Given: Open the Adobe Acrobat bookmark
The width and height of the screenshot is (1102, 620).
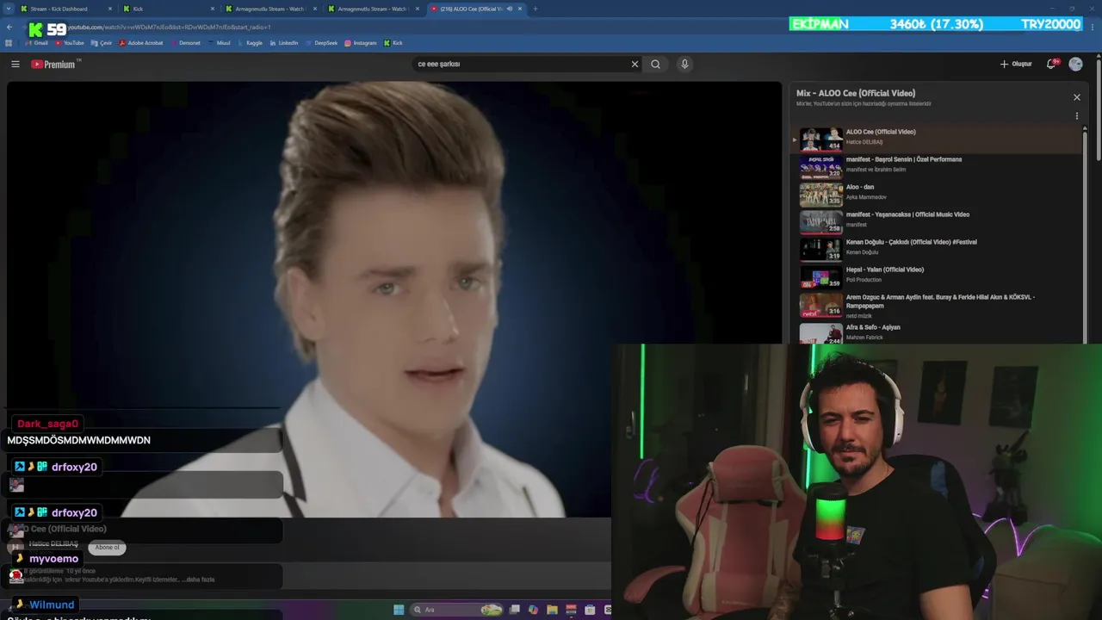Looking at the screenshot, I should click(x=140, y=42).
